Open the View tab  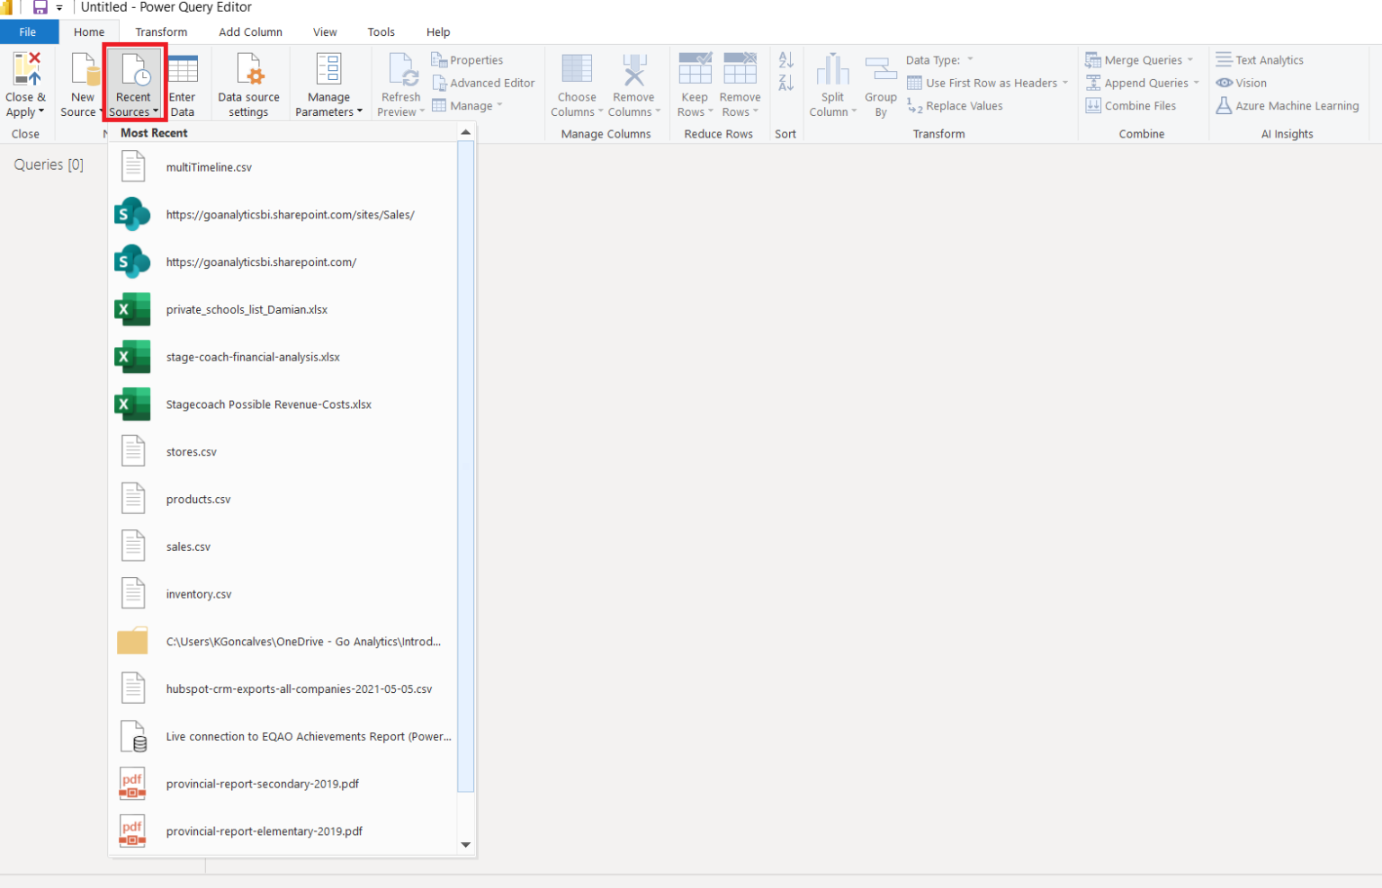coord(325,31)
